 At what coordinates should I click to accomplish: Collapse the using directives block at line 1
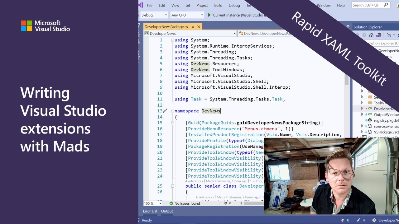pyautogui.click(x=172, y=40)
